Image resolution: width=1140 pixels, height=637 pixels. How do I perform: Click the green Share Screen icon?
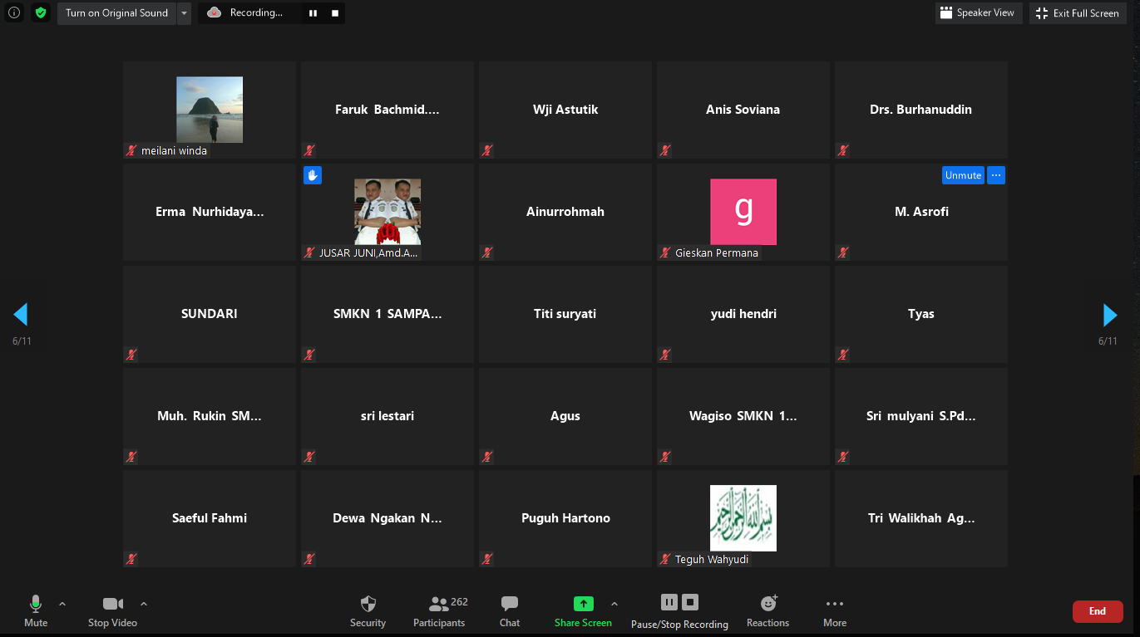tap(584, 604)
